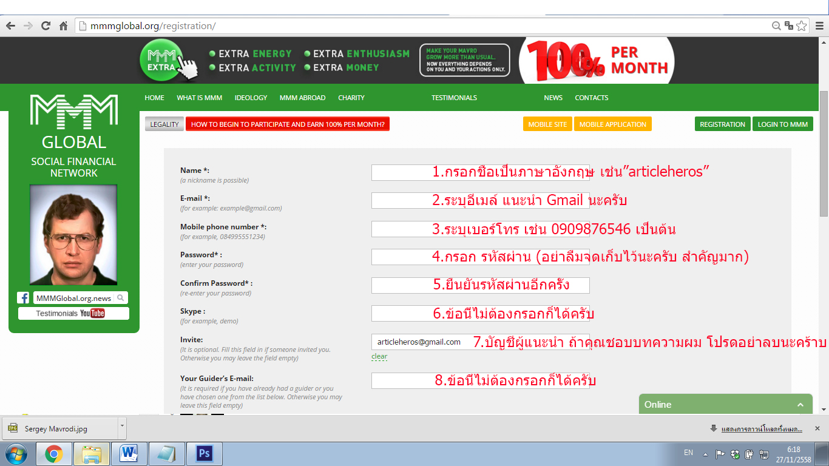Open the CHARITY menu item
Image resolution: width=829 pixels, height=466 pixels.
coord(351,98)
